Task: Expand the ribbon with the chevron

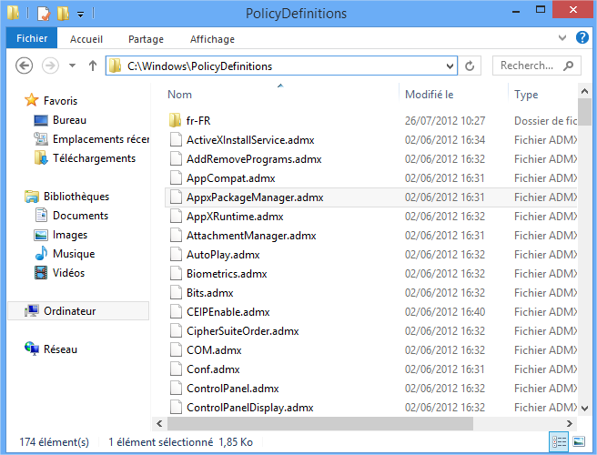Action: point(562,37)
